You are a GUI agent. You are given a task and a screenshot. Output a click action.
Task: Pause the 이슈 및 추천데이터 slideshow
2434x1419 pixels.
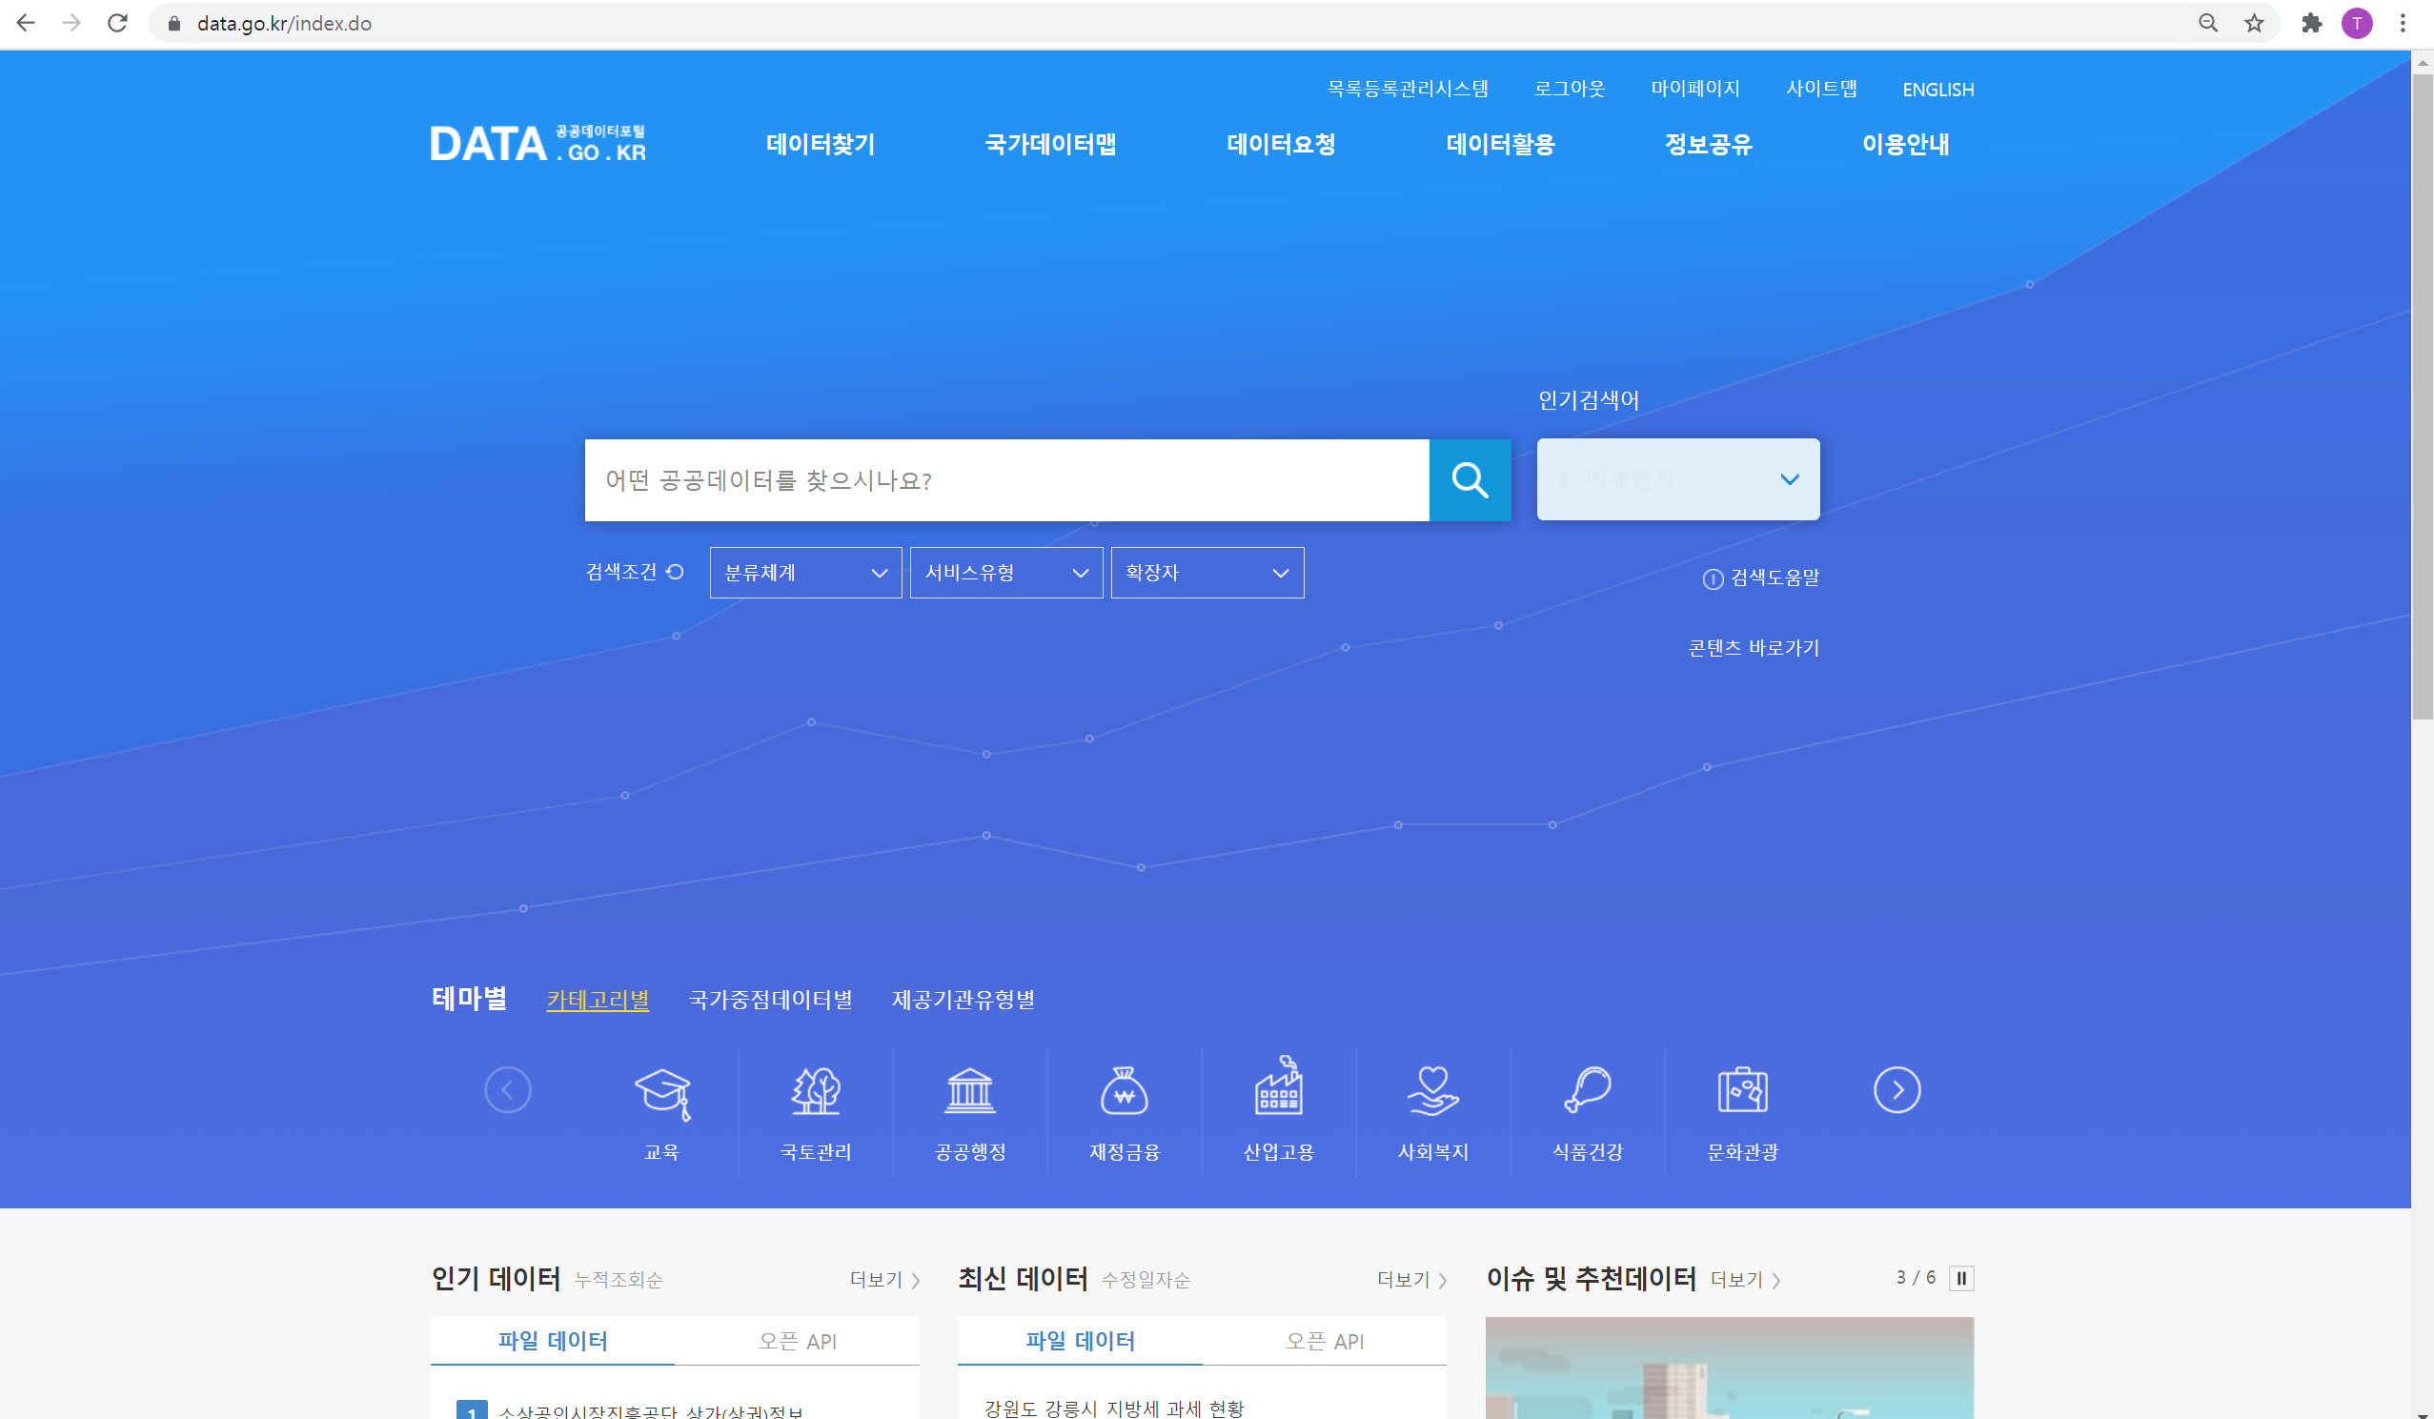tap(1960, 1278)
